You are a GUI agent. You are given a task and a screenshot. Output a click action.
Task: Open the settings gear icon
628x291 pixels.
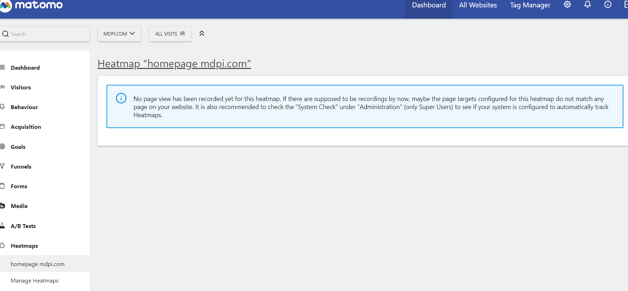point(567,5)
